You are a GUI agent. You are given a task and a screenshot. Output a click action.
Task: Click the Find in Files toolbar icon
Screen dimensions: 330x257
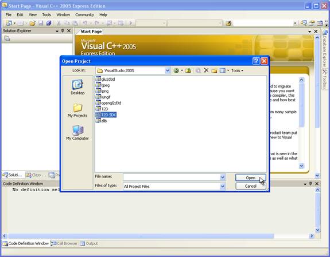pyautogui.click(x=228, y=23)
